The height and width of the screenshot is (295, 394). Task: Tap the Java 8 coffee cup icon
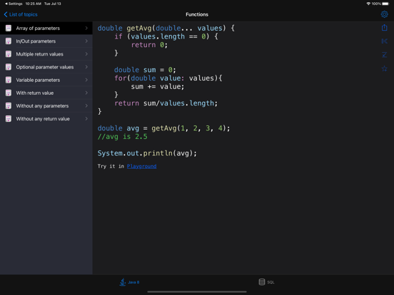point(123,282)
